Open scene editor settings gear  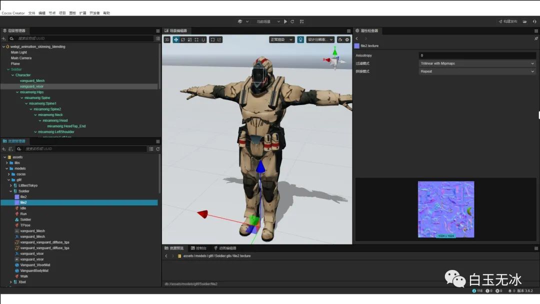click(347, 39)
